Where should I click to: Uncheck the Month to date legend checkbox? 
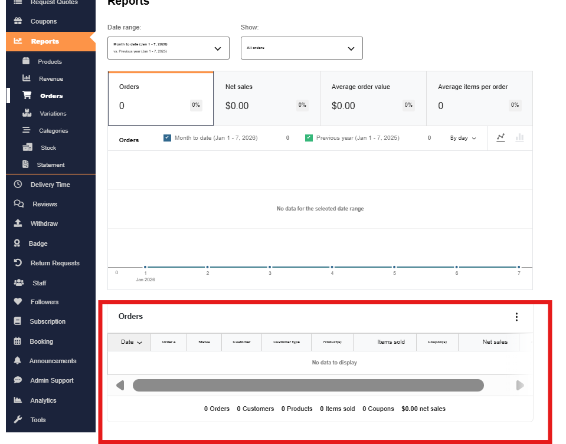[167, 138]
